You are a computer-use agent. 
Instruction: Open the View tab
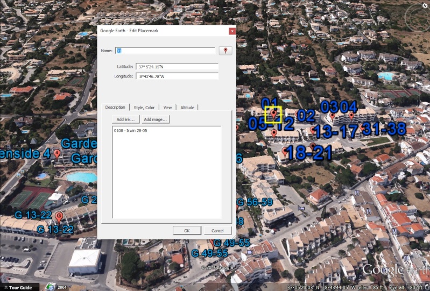coord(167,108)
